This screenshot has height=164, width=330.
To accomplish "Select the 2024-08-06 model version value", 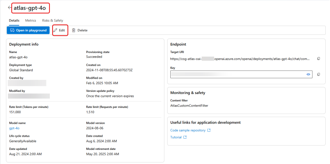I will [95, 128].
